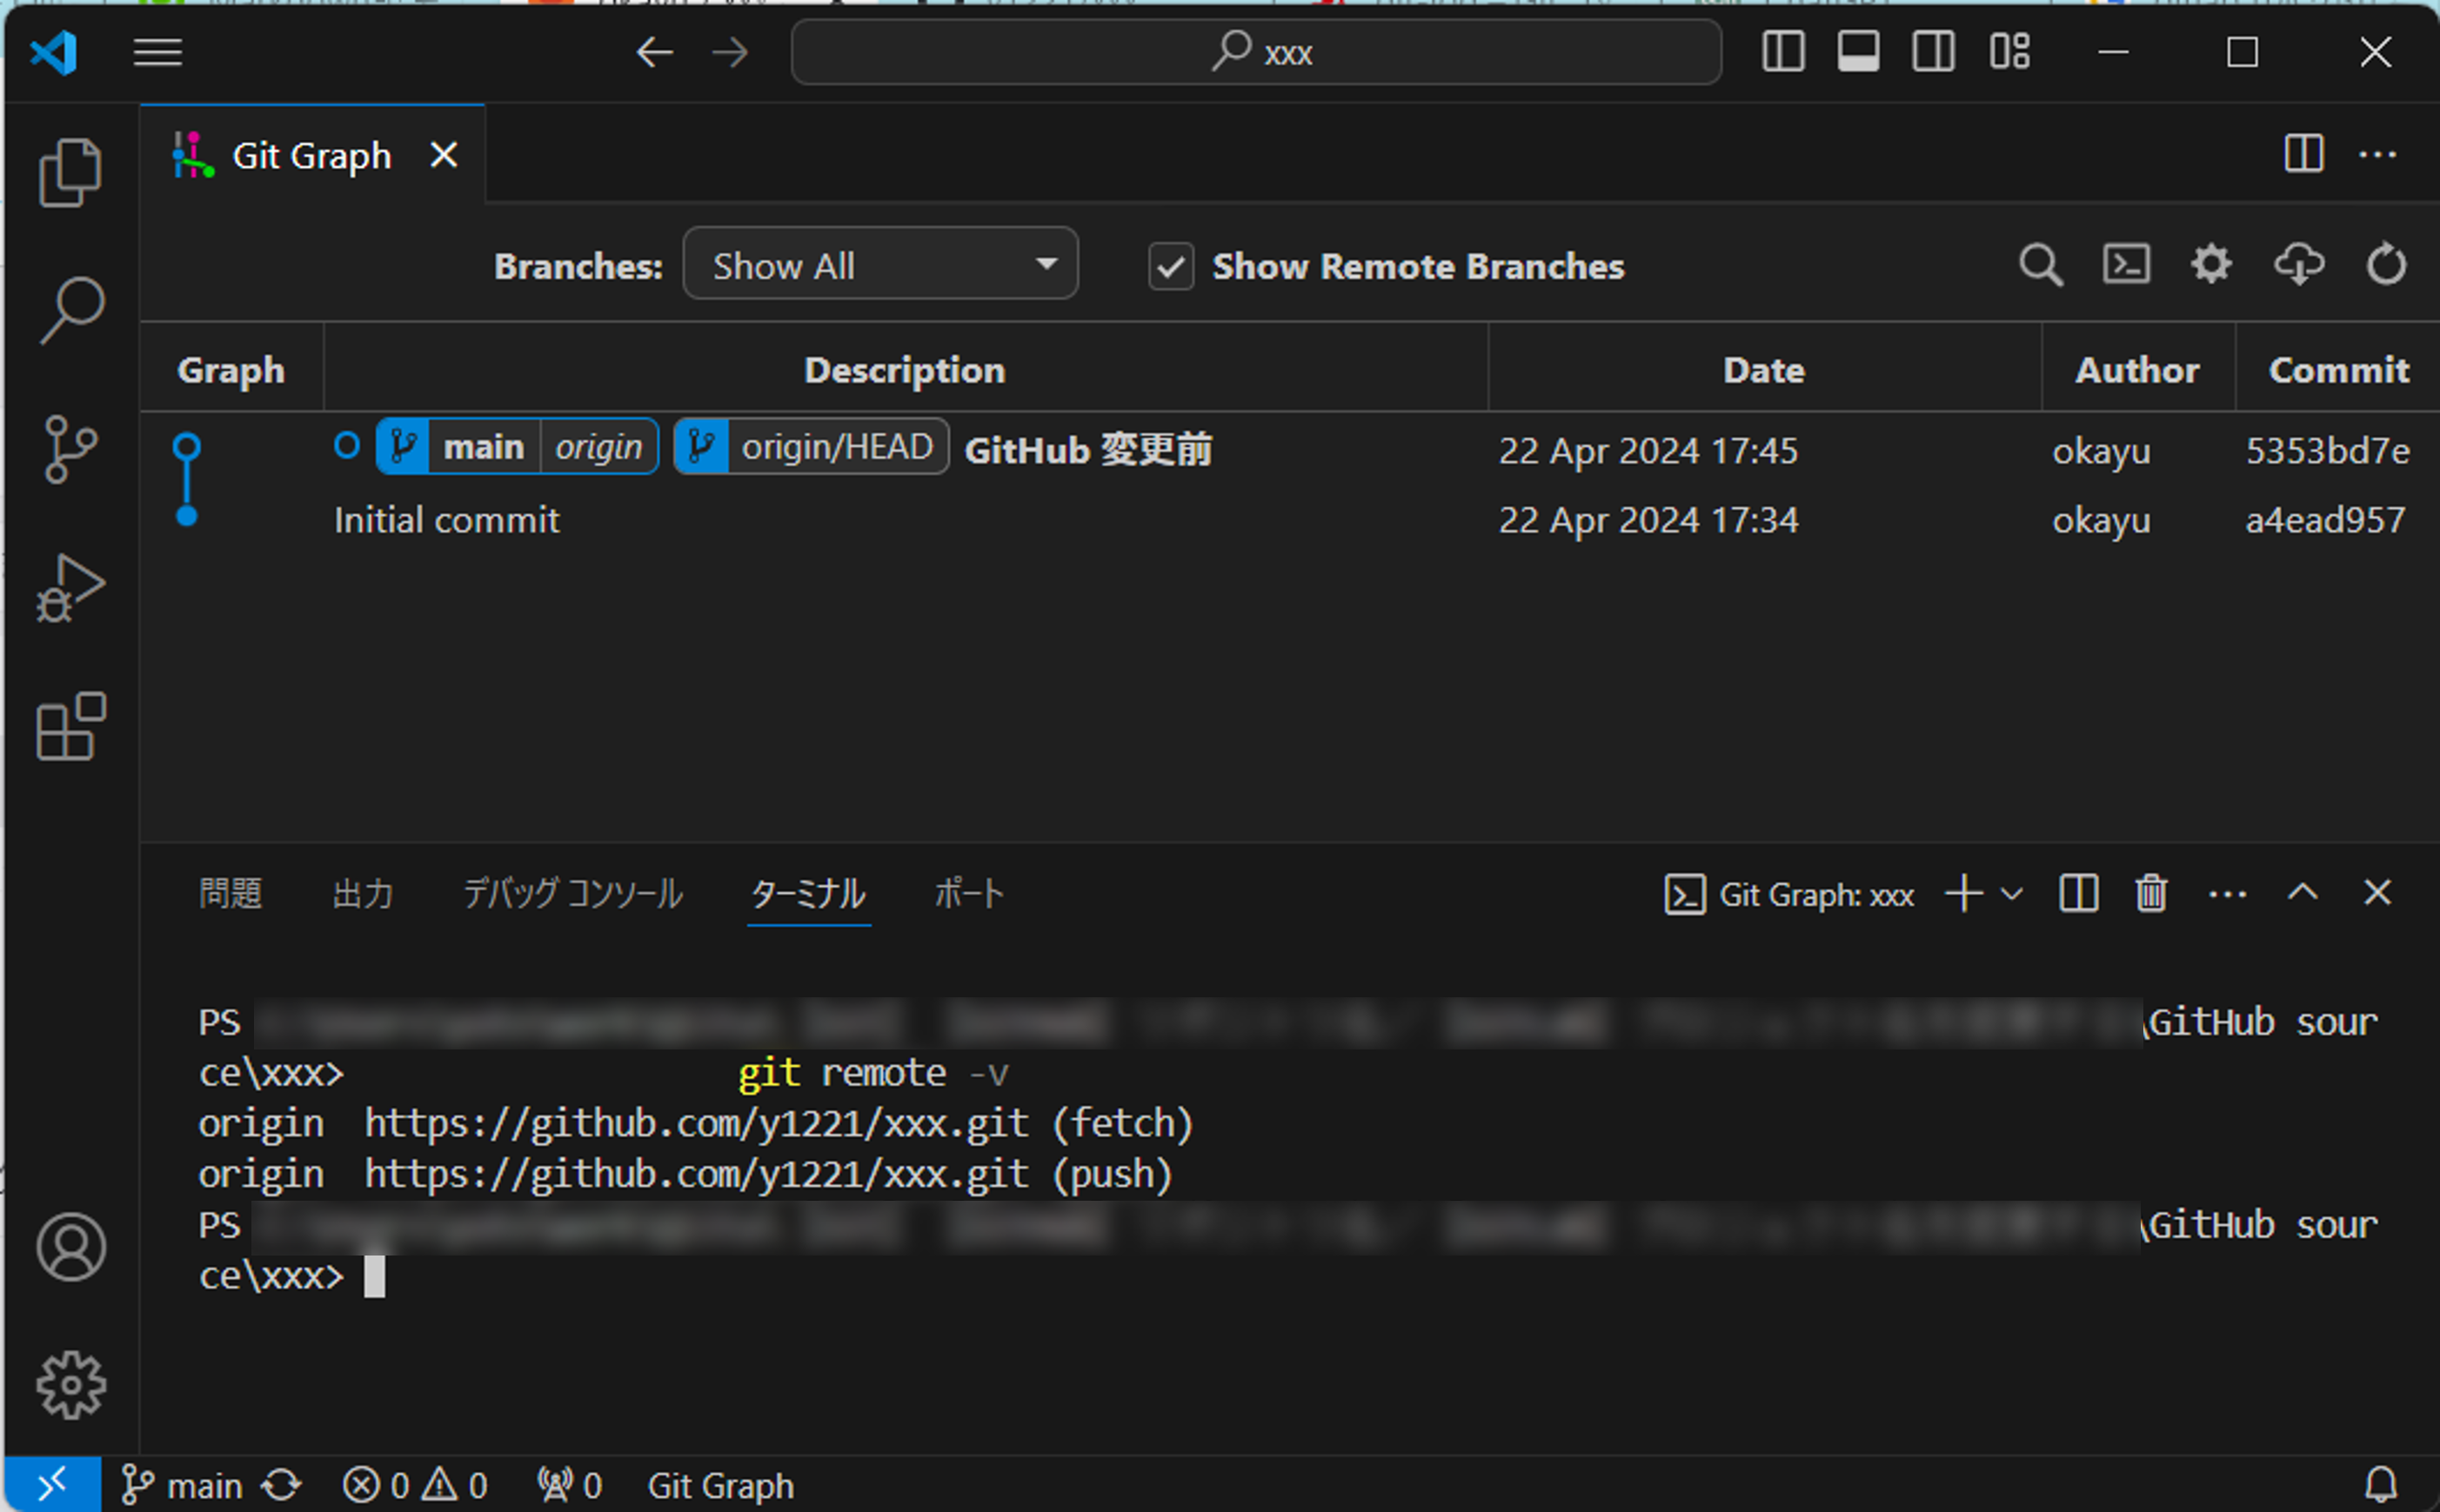This screenshot has height=1512, width=2440.
Task: Toggle the bottom panel layout button
Action: tap(1858, 52)
